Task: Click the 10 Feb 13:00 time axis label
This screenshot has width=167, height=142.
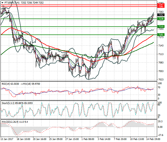Action: 137,139
